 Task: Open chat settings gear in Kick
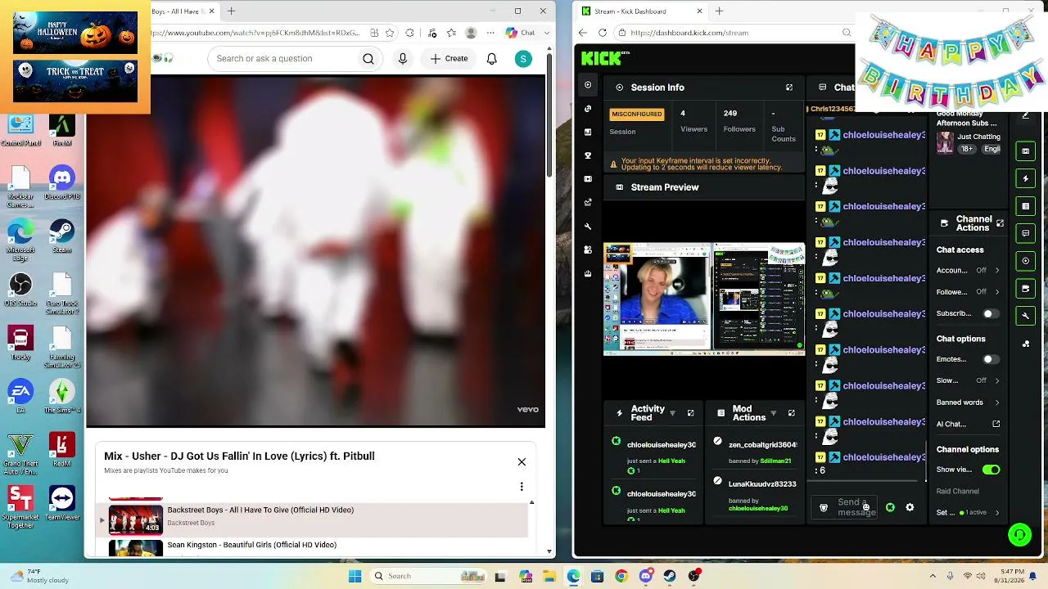pos(910,508)
